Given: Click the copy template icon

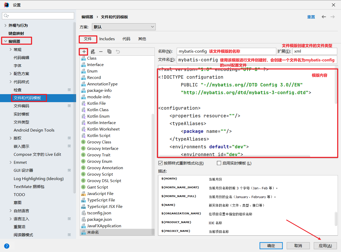Looking at the screenshot, I should click(109, 52).
